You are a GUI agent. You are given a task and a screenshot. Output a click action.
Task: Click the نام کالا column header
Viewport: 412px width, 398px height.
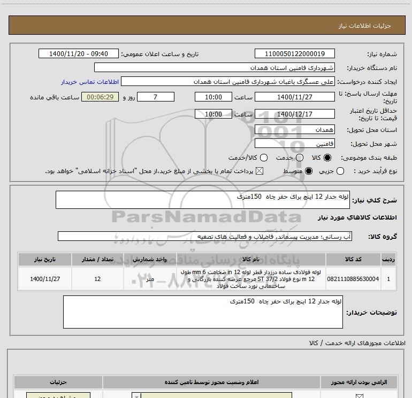click(x=251, y=259)
